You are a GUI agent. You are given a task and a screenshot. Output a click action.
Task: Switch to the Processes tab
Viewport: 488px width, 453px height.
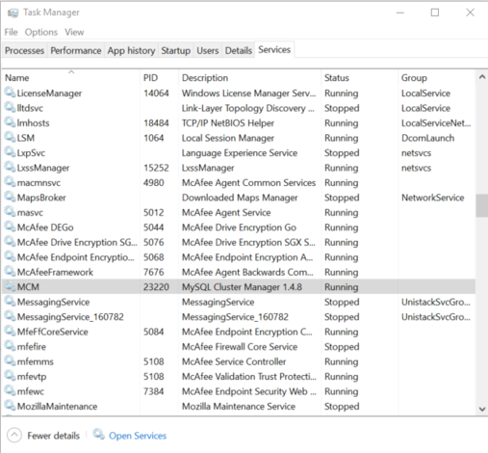25,50
